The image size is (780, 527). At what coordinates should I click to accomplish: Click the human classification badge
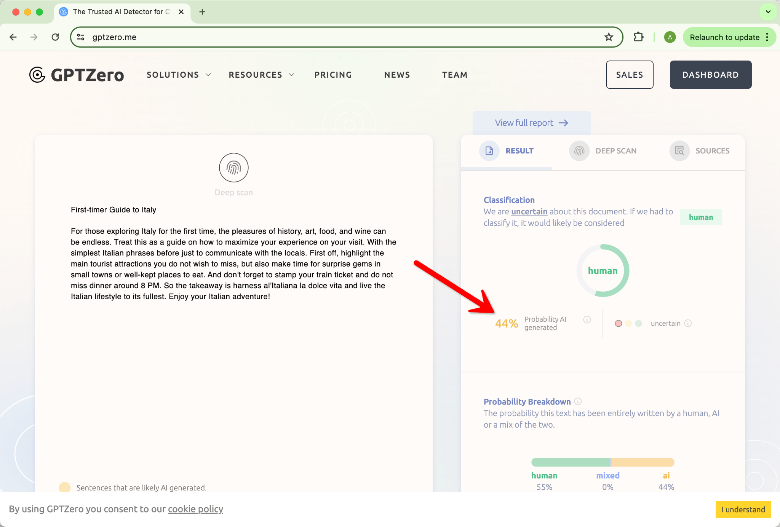click(x=701, y=217)
